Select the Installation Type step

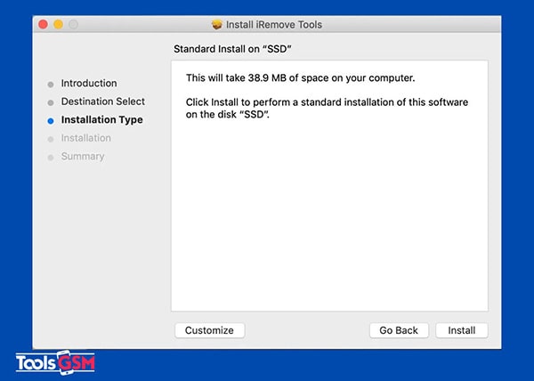click(101, 120)
